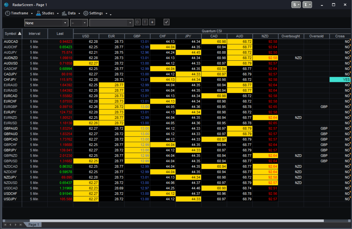
Task: Toggle the D button in the filter bar
Action: [x=137, y=22]
